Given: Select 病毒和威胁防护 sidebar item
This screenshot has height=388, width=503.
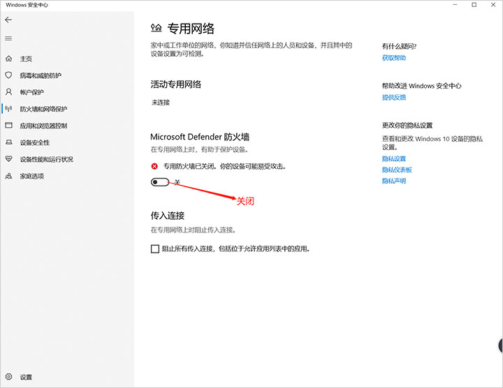Looking at the screenshot, I should 41,75.
